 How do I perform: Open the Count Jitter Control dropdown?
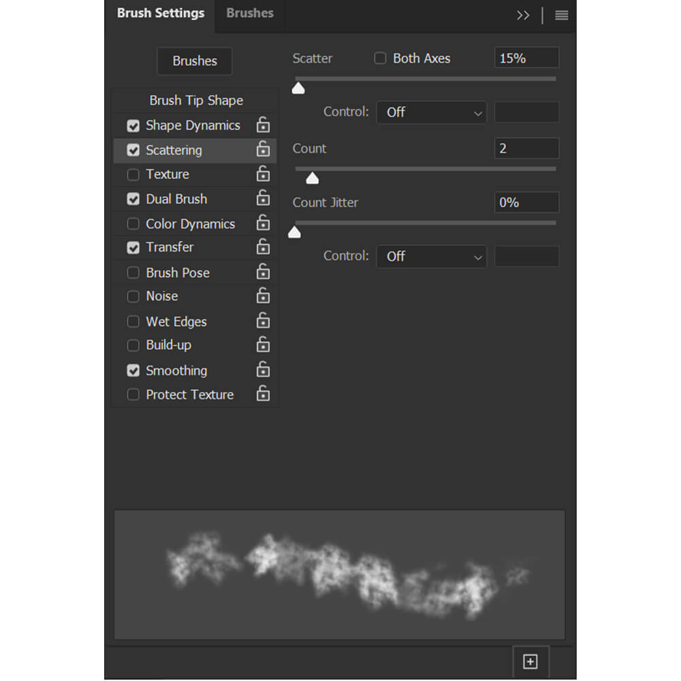431,257
